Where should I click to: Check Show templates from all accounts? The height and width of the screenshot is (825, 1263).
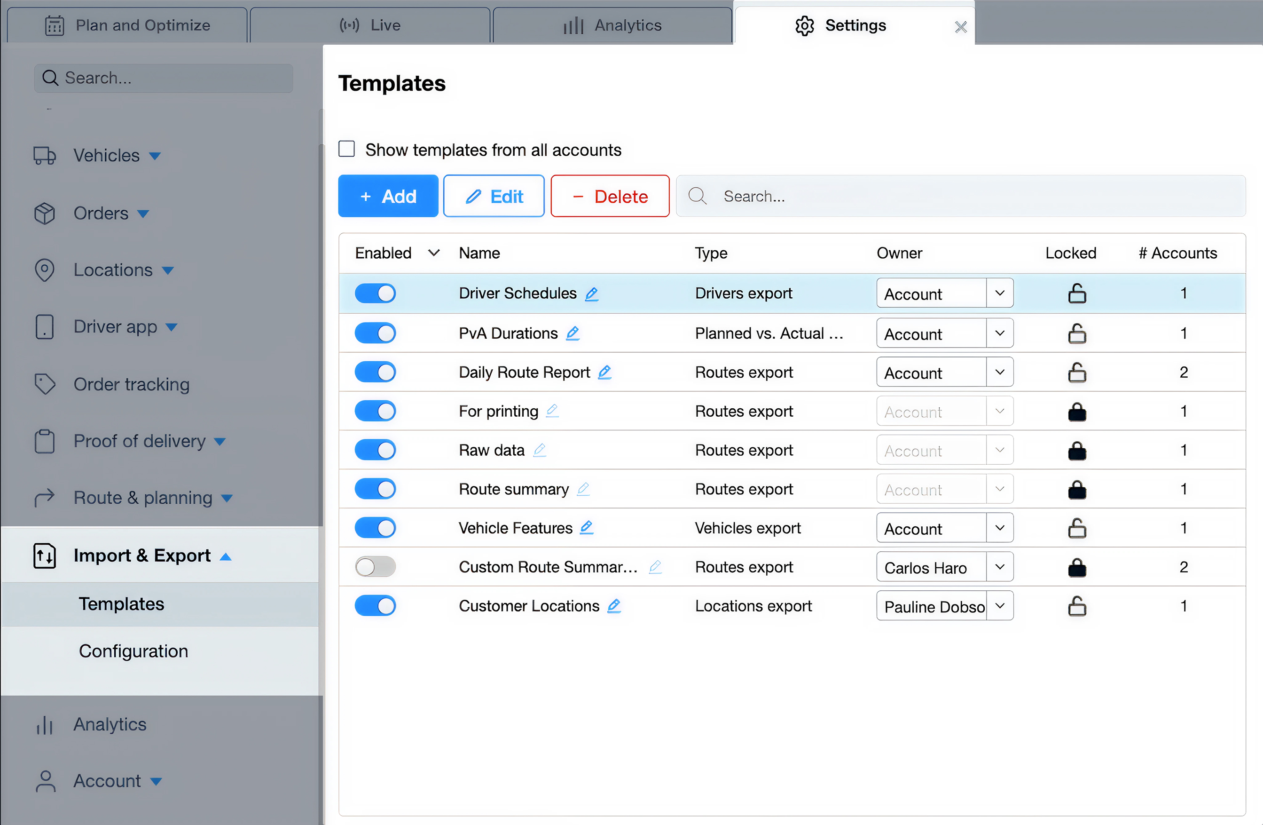pos(346,149)
